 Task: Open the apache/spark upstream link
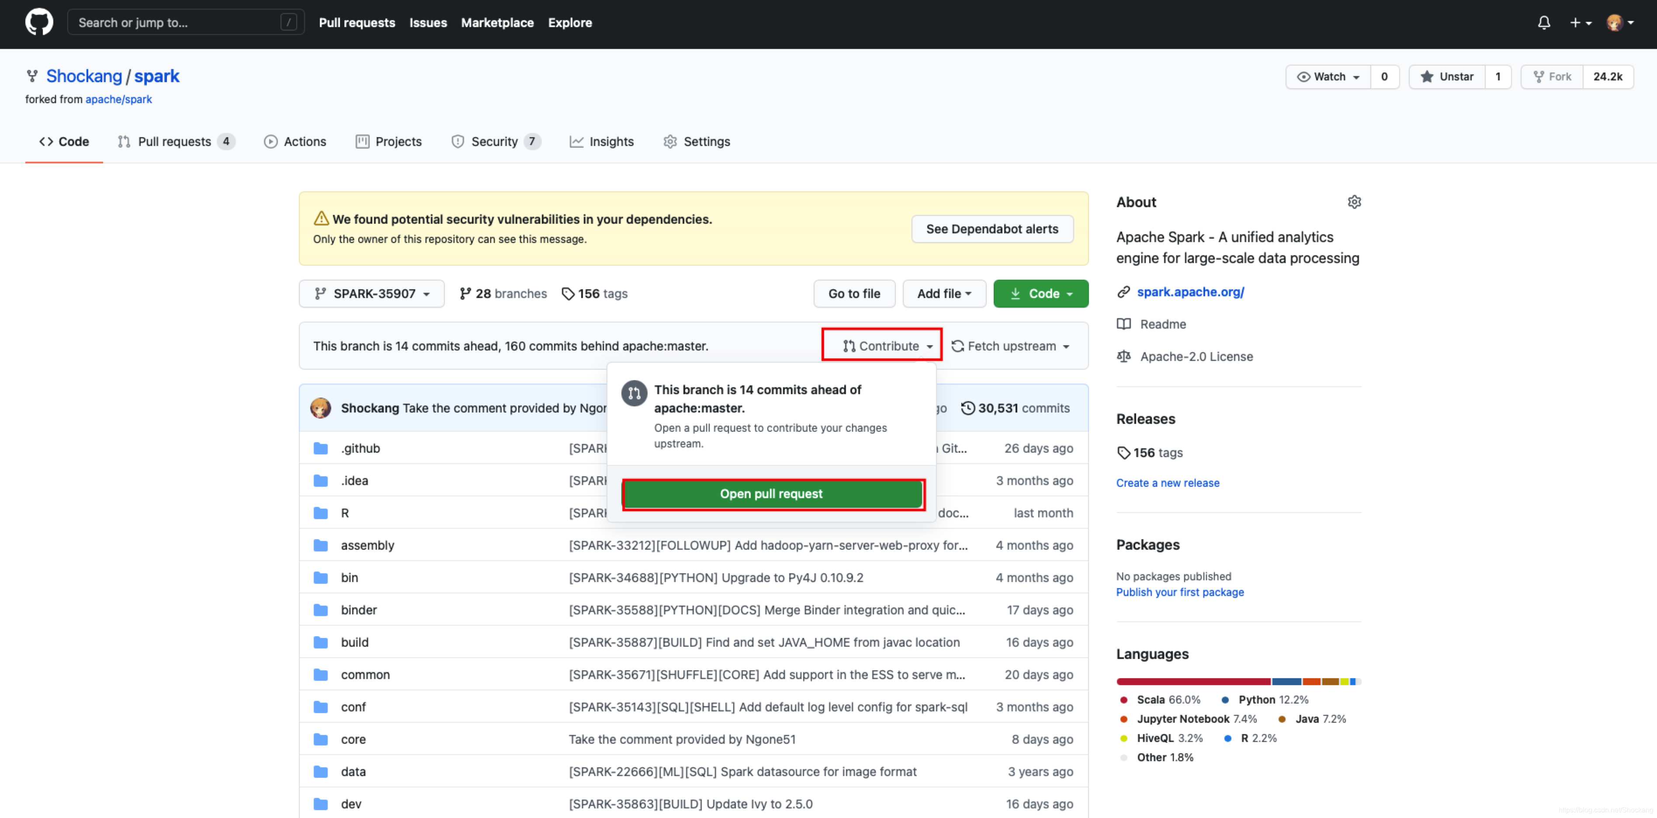click(x=118, y=99)
